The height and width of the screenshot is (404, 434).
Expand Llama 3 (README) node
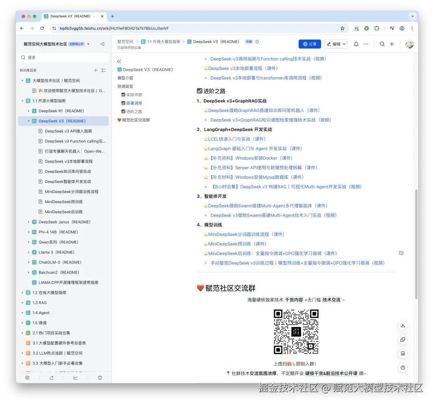point(29,252)
